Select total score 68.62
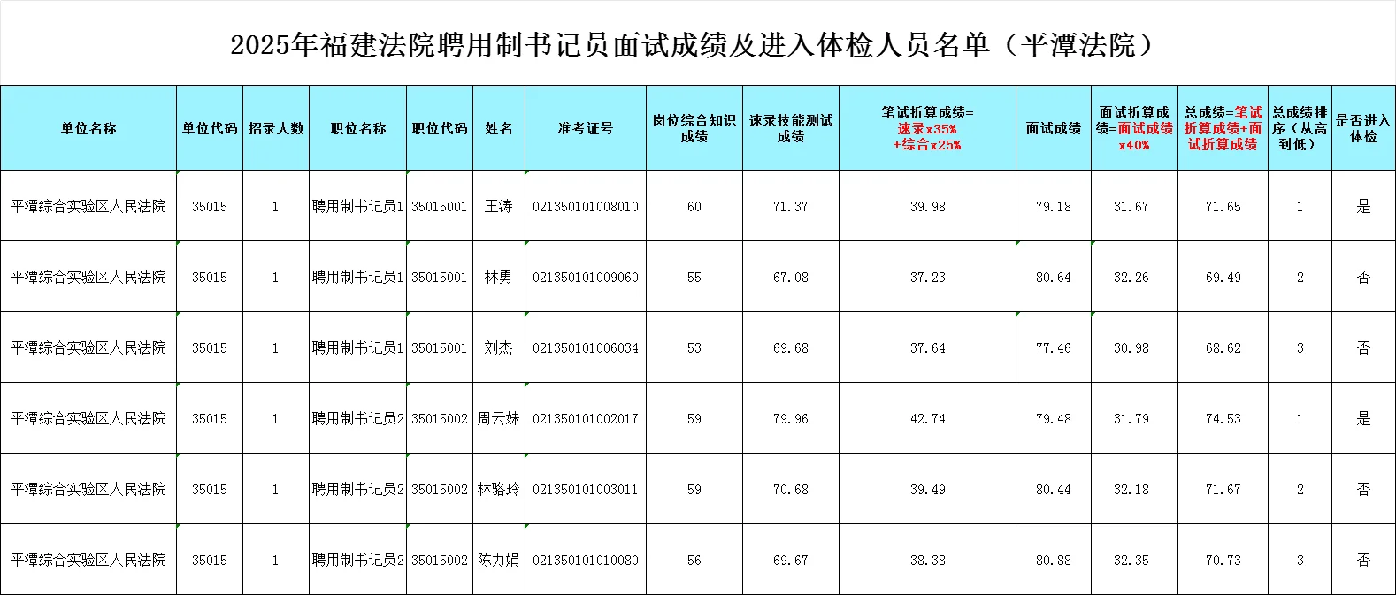 [1223, 347]
